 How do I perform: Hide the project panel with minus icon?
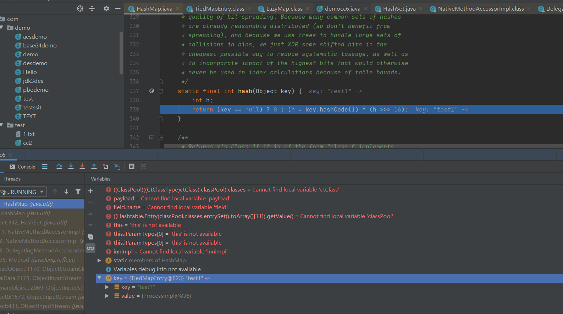[x=118, y=8]
